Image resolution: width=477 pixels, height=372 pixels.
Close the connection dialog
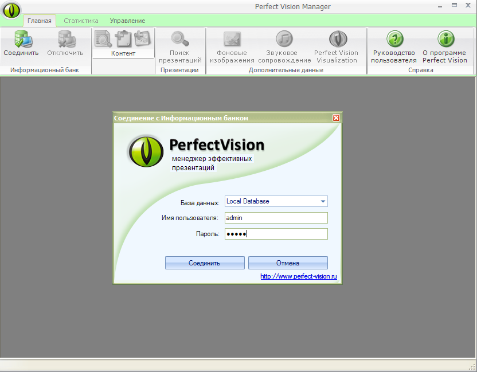pyautogui.click(x=336, y=118)
